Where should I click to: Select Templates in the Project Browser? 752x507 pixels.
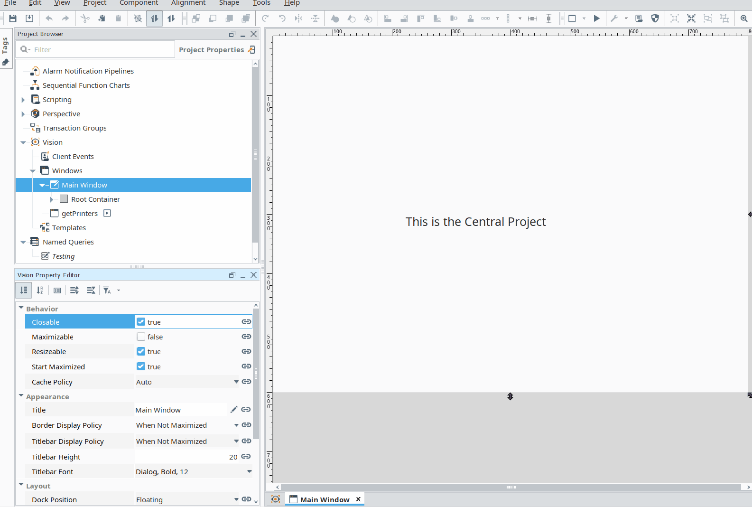click(69, 228)
